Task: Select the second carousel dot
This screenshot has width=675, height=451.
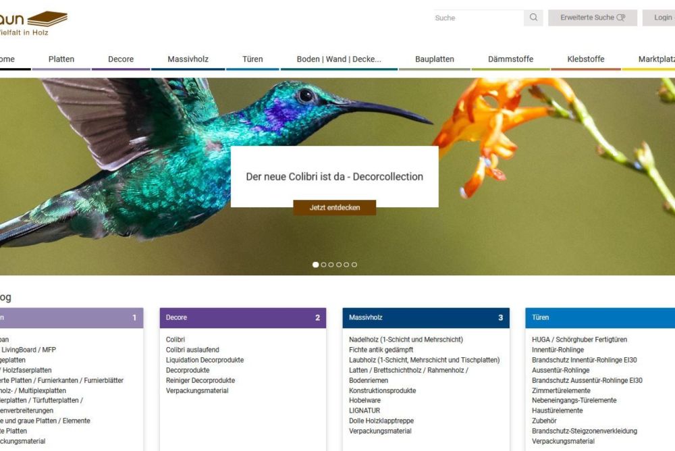Action: click(323, 265)
